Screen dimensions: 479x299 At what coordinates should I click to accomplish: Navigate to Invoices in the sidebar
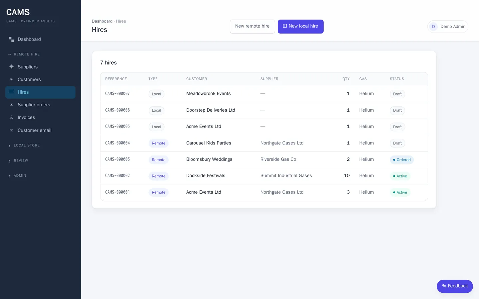(40, 117)
